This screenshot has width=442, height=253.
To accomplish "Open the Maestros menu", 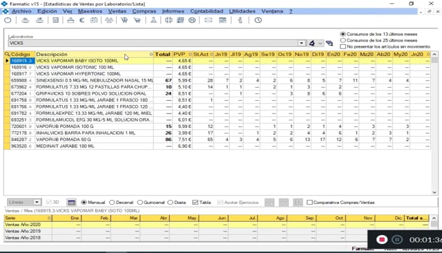I will [x=90, y=11].
